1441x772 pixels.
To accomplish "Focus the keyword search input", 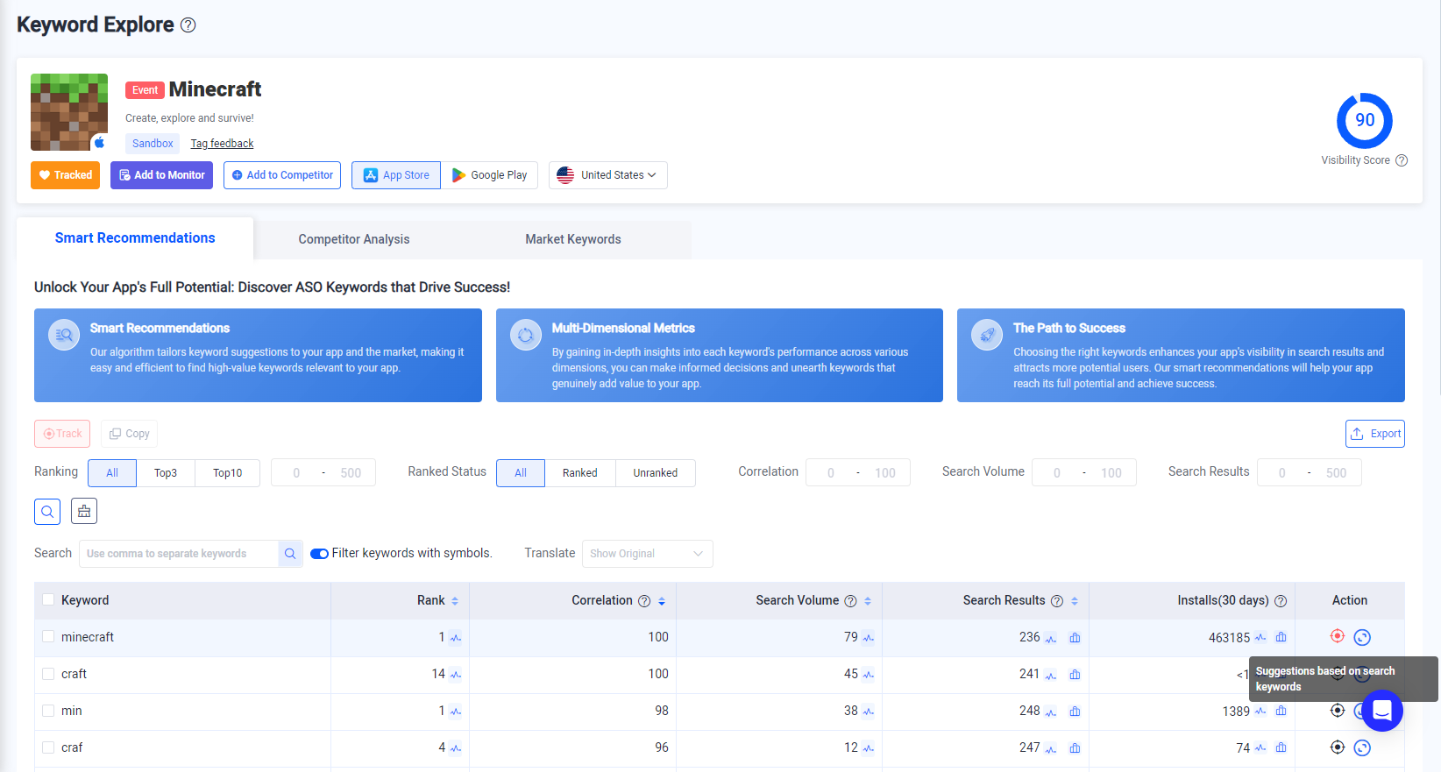I will (179, 554).
